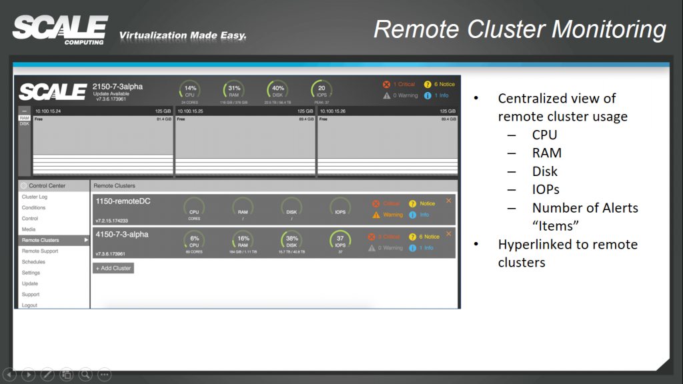Screen dimensions: 683x384
Task: Switch node view to RAM
Action: click(25, 118)
